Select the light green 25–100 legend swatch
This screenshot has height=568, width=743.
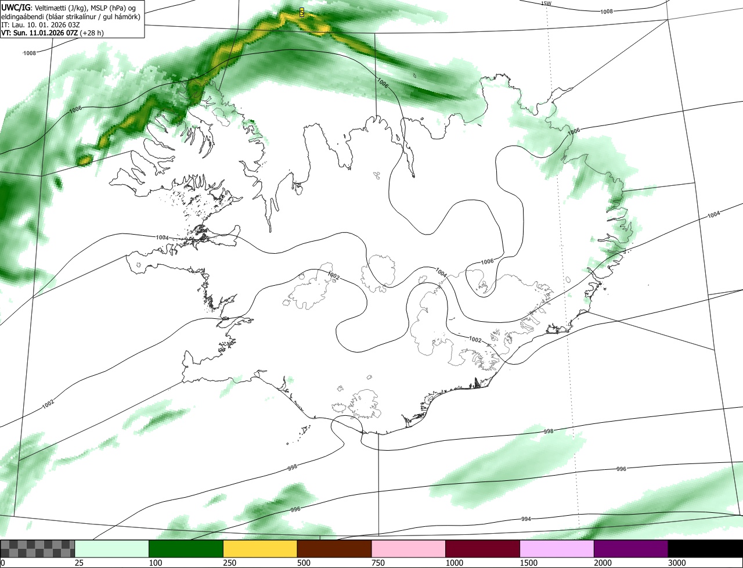click(112, 549)
